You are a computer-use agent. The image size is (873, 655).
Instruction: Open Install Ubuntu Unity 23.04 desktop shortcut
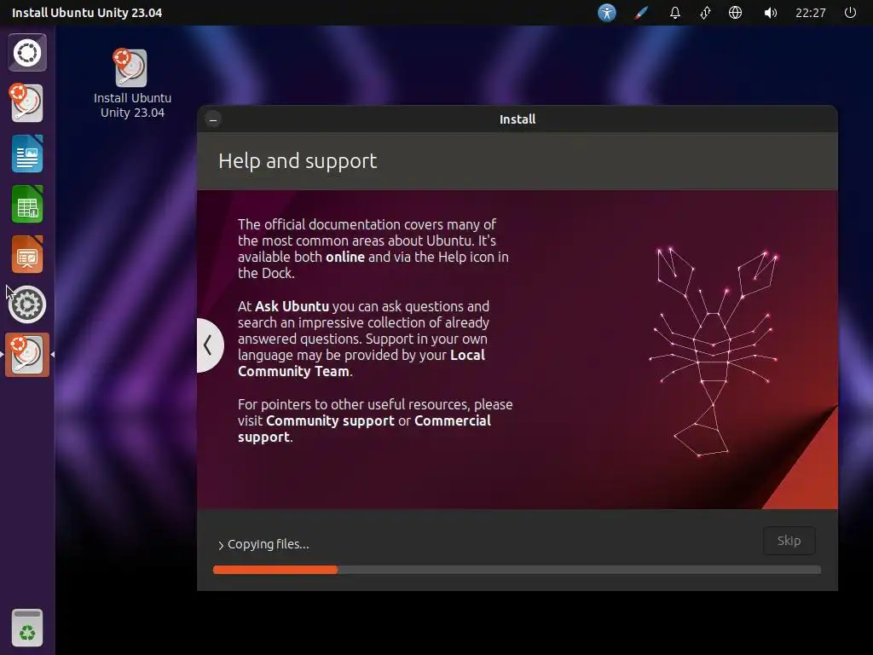tap(132, 84)
